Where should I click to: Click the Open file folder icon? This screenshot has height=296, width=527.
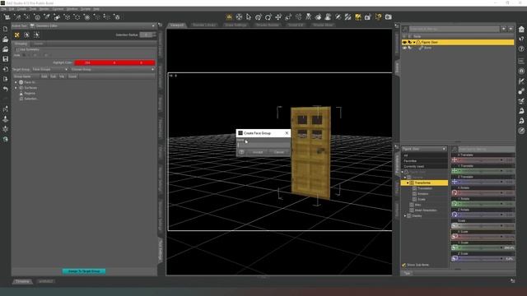coord(6,39)
